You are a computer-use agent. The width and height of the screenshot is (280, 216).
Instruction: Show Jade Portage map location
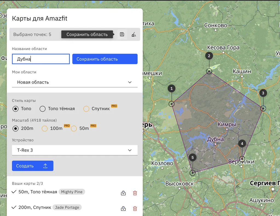coord(123,209)
